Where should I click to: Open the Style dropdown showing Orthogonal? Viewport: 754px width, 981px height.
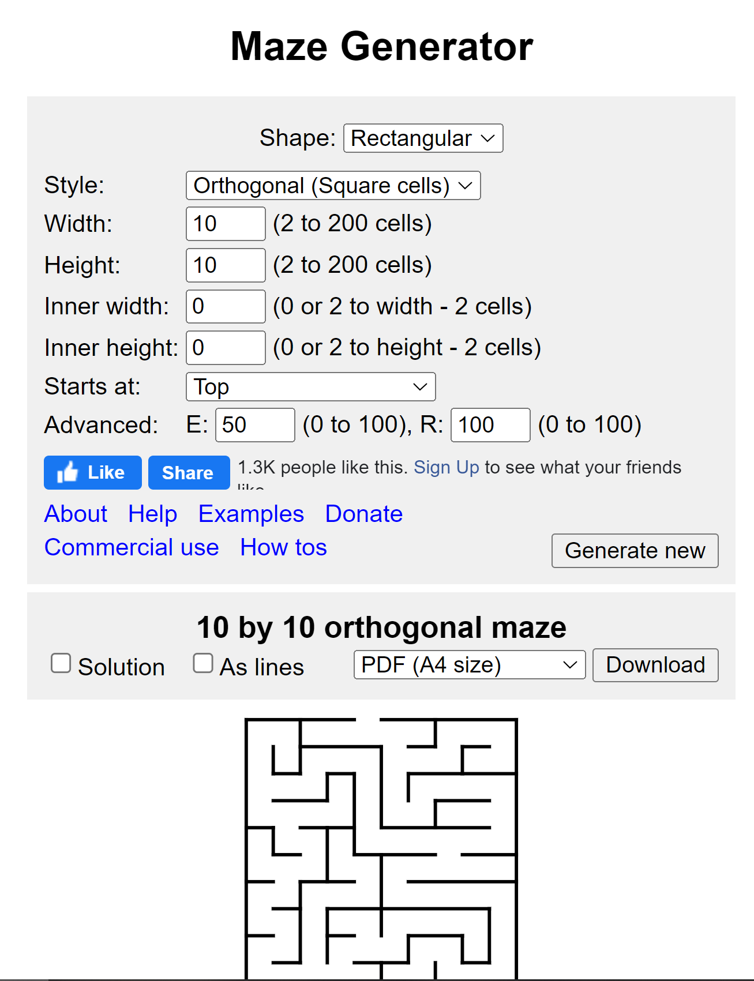[333, 185]
